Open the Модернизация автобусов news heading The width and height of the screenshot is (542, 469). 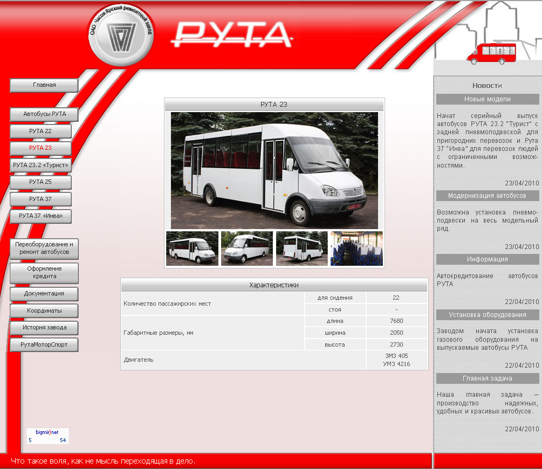(x=488, y=196)
